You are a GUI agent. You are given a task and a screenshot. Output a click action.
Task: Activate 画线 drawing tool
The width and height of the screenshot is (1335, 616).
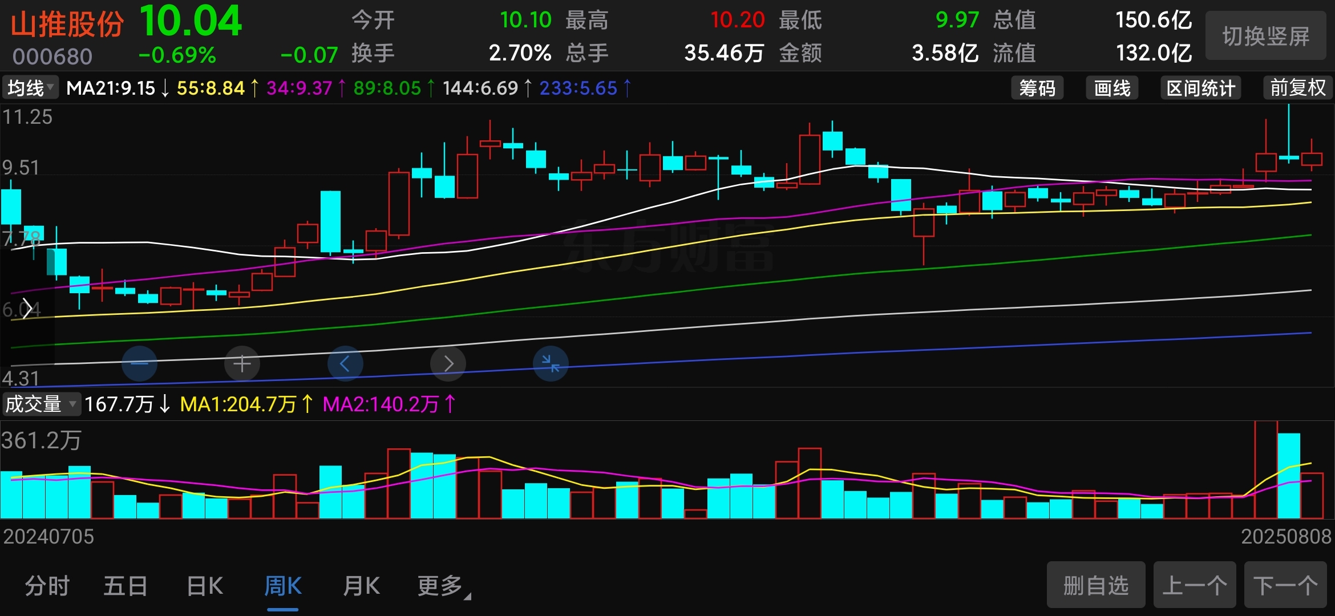1112,88
